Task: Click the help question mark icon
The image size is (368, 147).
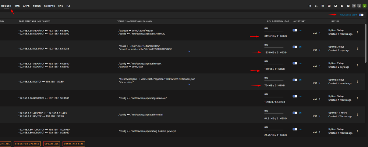Action: click(348, 6)
